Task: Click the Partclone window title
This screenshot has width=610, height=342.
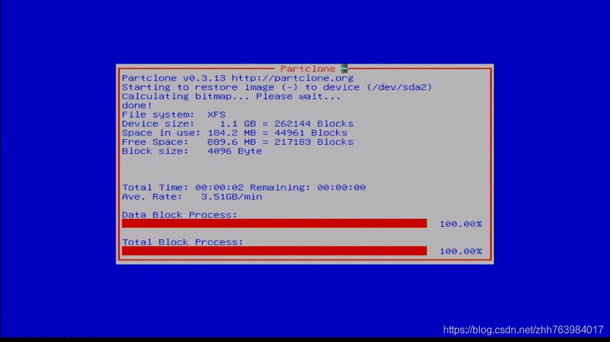Action: 308,69
